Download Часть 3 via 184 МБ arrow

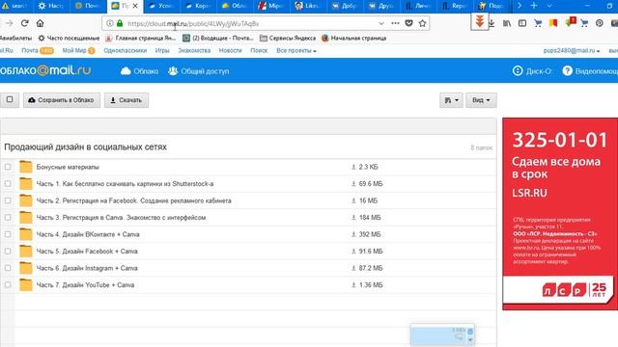(x=353, y=218)
